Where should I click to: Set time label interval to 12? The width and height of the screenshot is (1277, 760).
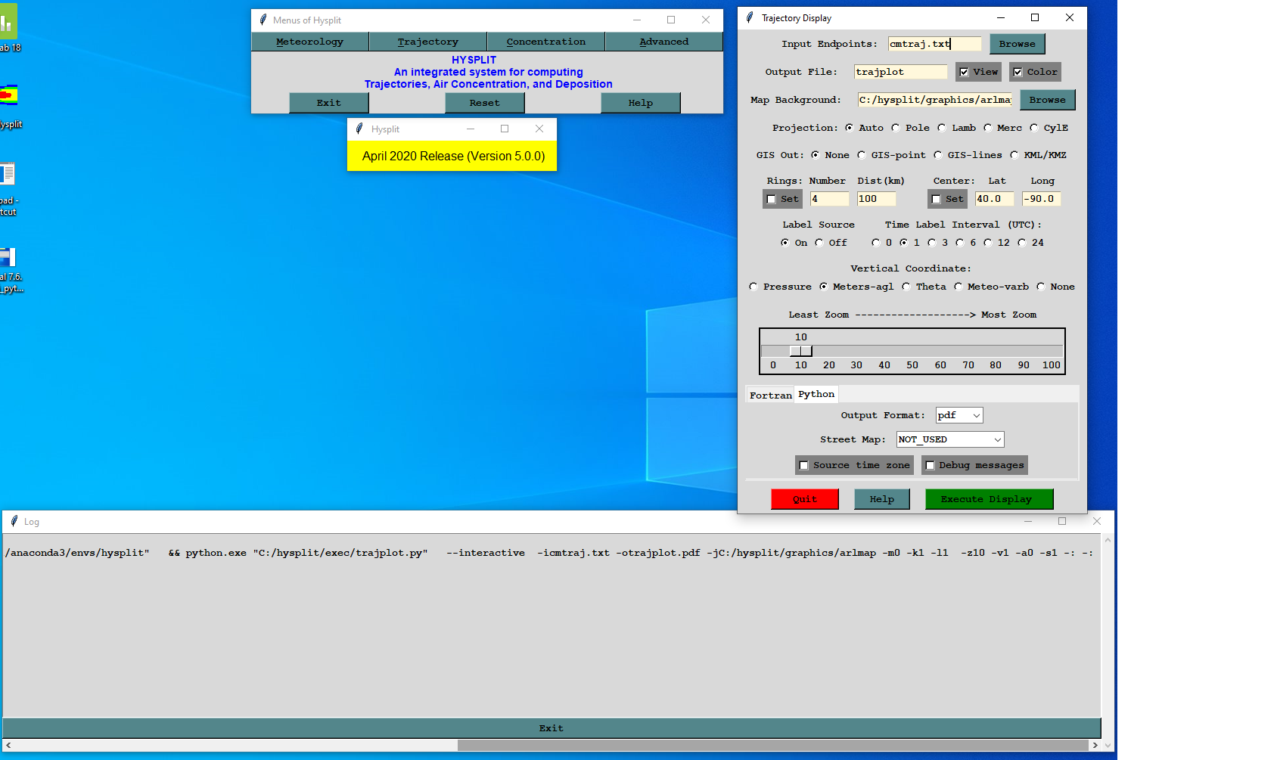[987, 243]
